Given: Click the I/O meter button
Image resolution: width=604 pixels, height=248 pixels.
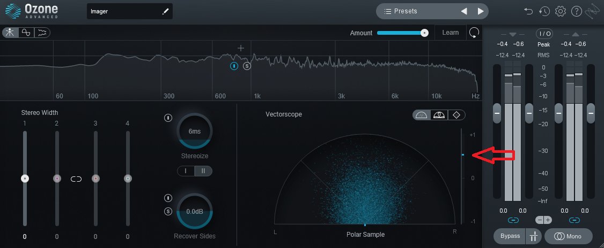Looking at the screenshot, I should [544, 34].
